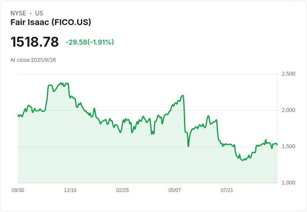
Task: Select the 05/07 date on x-axis
Action: pyautogui.click(x=174, y=190)
